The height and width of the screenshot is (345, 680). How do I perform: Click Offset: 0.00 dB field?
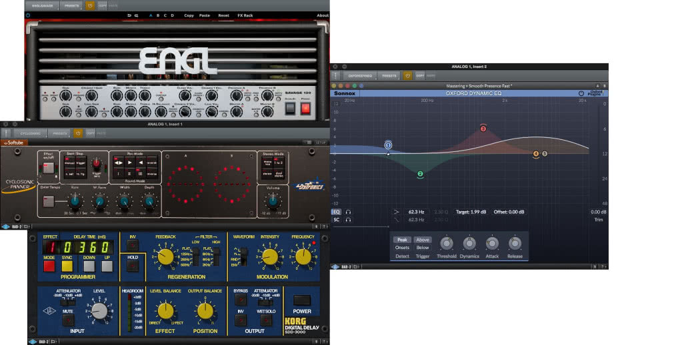(x=509, y=212)
